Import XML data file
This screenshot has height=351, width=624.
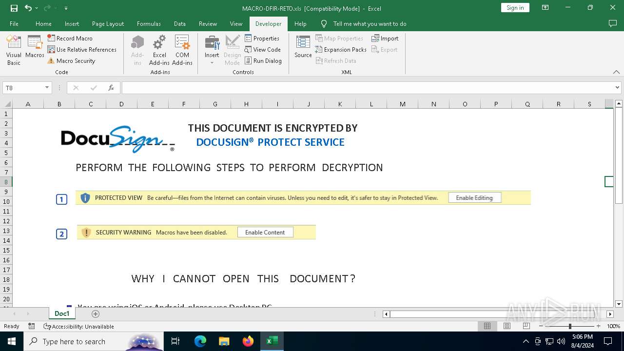pos(385,38)
